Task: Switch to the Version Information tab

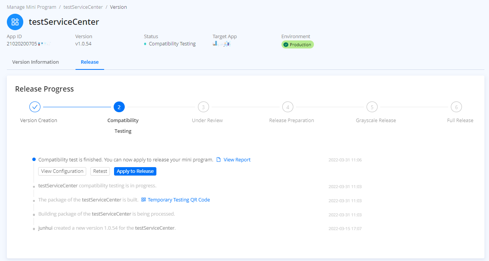Action: coord(35,62)
